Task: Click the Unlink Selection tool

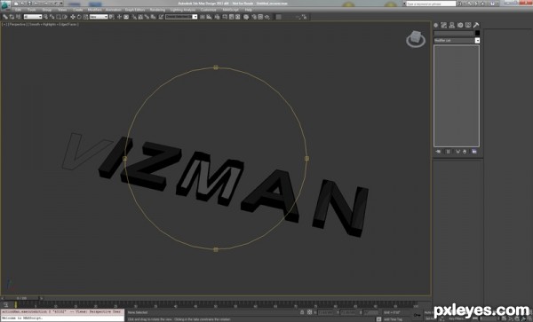Action: click(x=12, y=17)
